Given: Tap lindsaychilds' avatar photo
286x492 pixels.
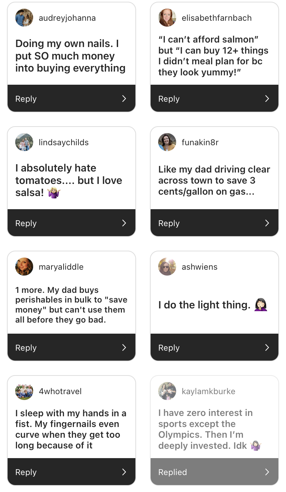Looking at the screenshot, I should point(24,142).
